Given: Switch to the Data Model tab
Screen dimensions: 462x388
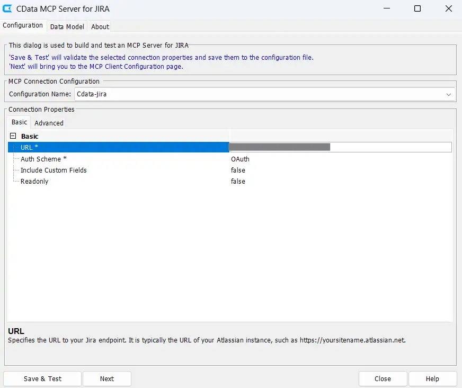Looking at the screenshot, I should [67, 26].
